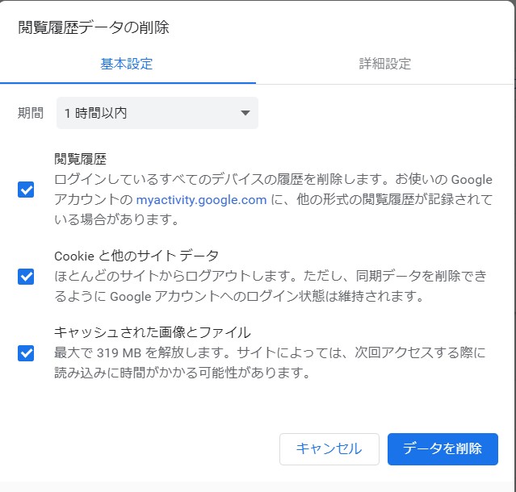
Task: Click the データを削除 button
Action: pyautogui.click(x=443, y=449)
